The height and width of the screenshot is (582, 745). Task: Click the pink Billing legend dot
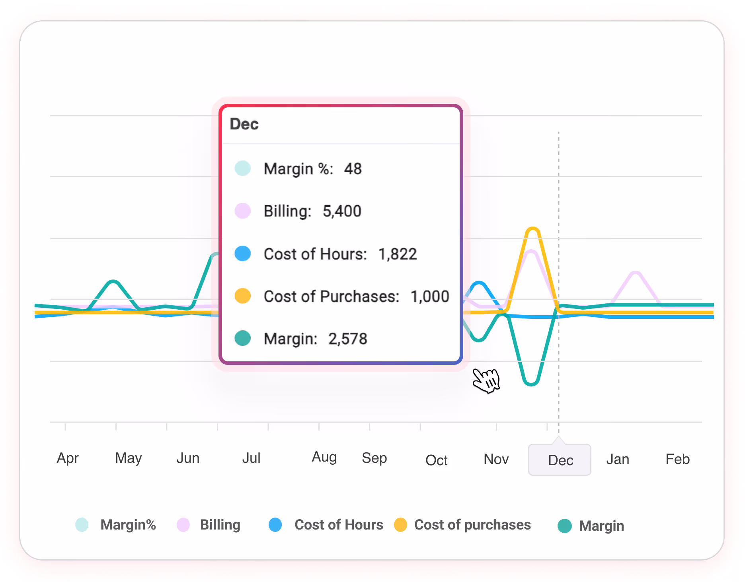coord(183,525)
